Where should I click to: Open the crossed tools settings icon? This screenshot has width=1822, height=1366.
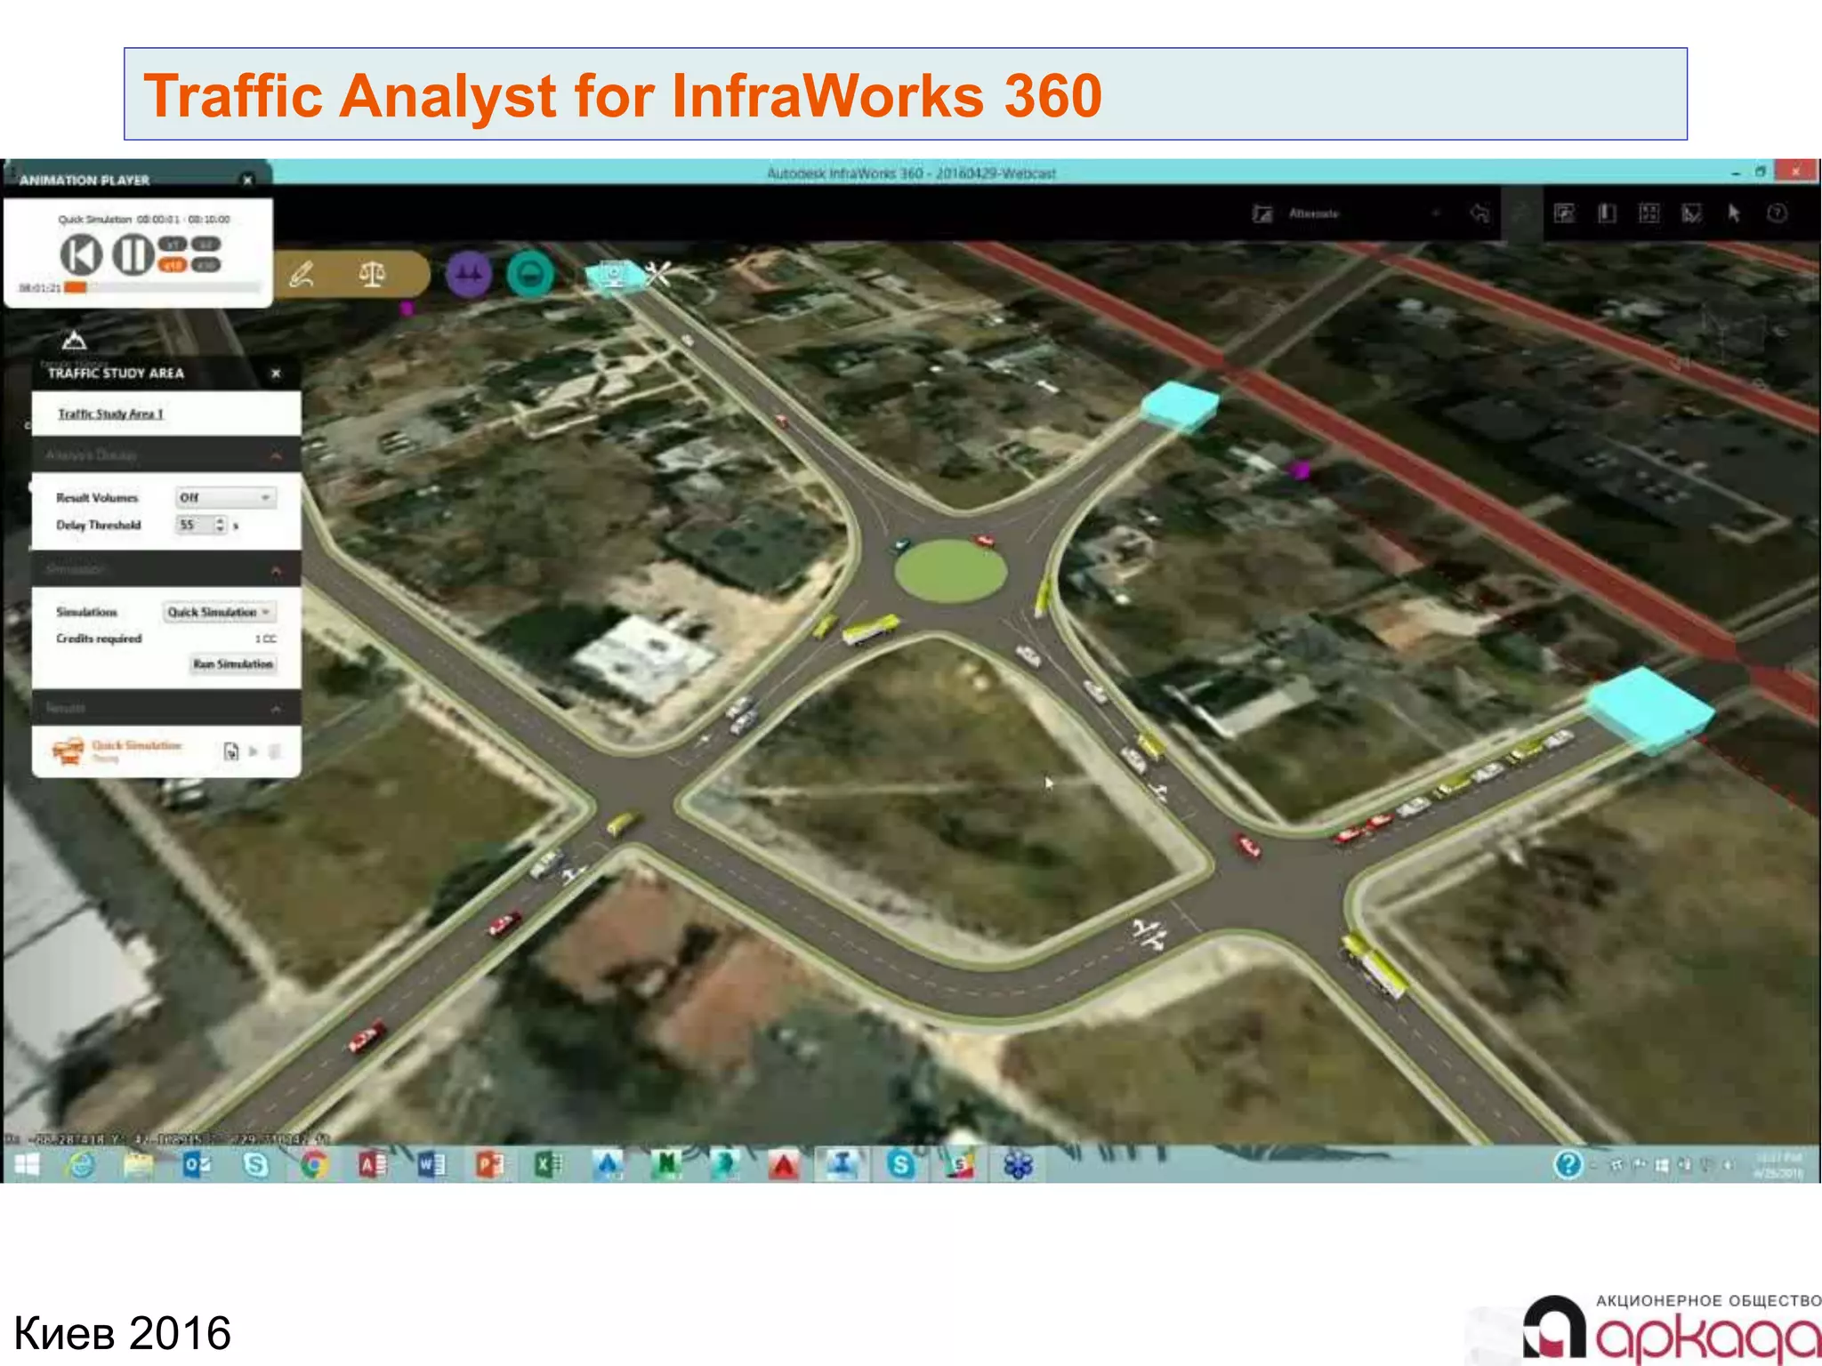(x=657, y=273)
